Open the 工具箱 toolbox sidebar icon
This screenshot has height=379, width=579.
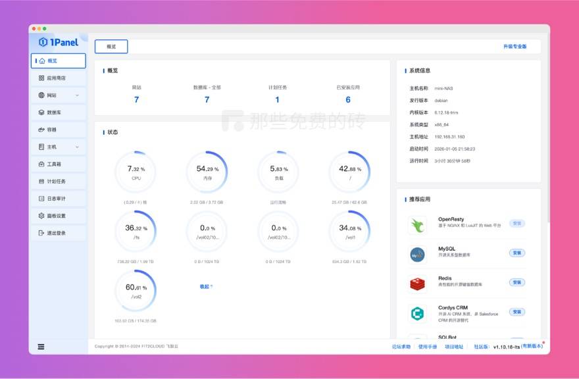pos(41,164)
